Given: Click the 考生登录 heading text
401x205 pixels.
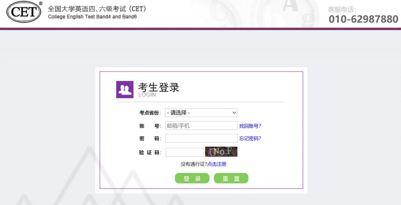Looking at the screenshot, I should point(159,87).
